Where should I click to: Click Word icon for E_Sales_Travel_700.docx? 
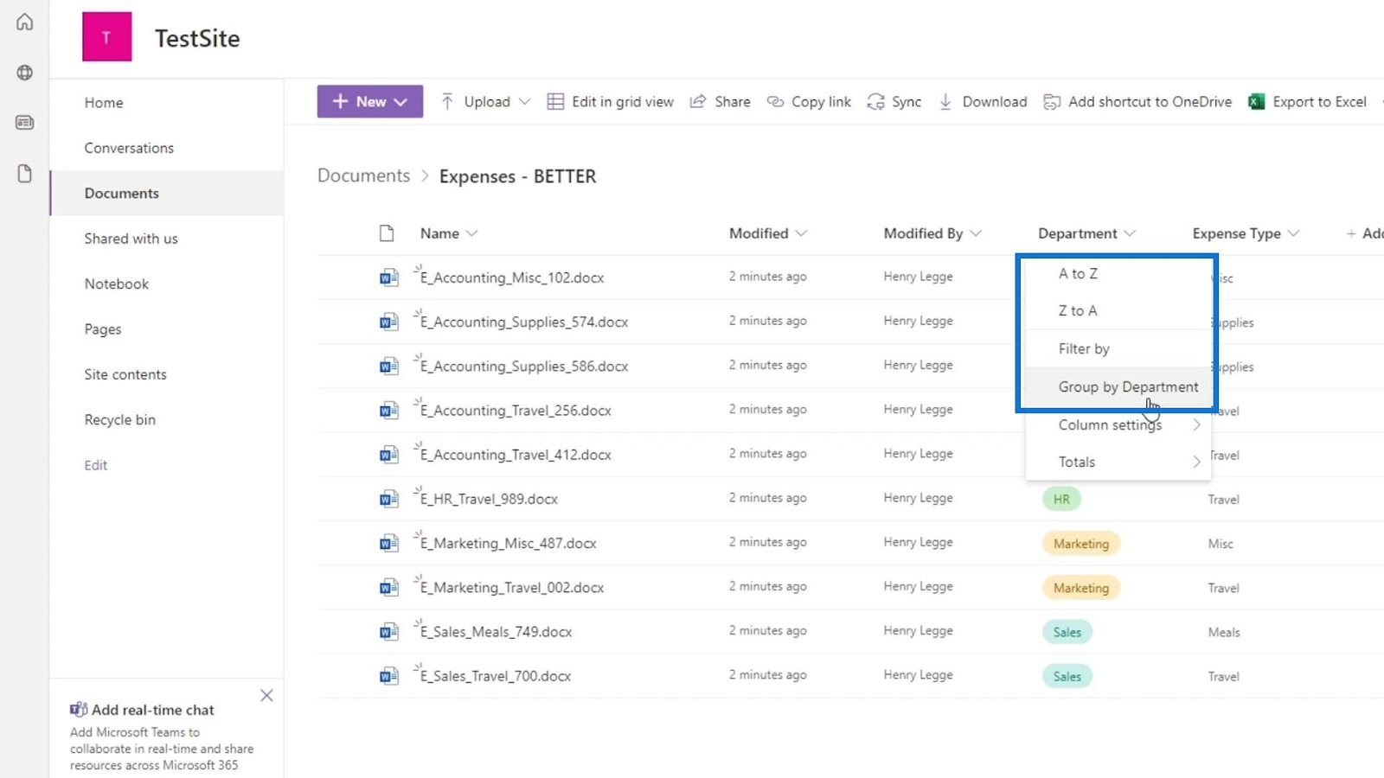389,676
